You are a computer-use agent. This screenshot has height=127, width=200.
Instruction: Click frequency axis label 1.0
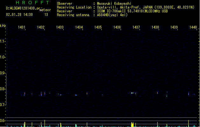pyautogui.click(x=3, y=57)
